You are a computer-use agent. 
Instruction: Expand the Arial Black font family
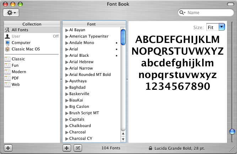[x=67, y=56]
